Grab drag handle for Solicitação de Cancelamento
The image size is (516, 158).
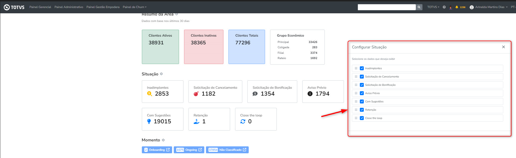(x=356, y=77)
